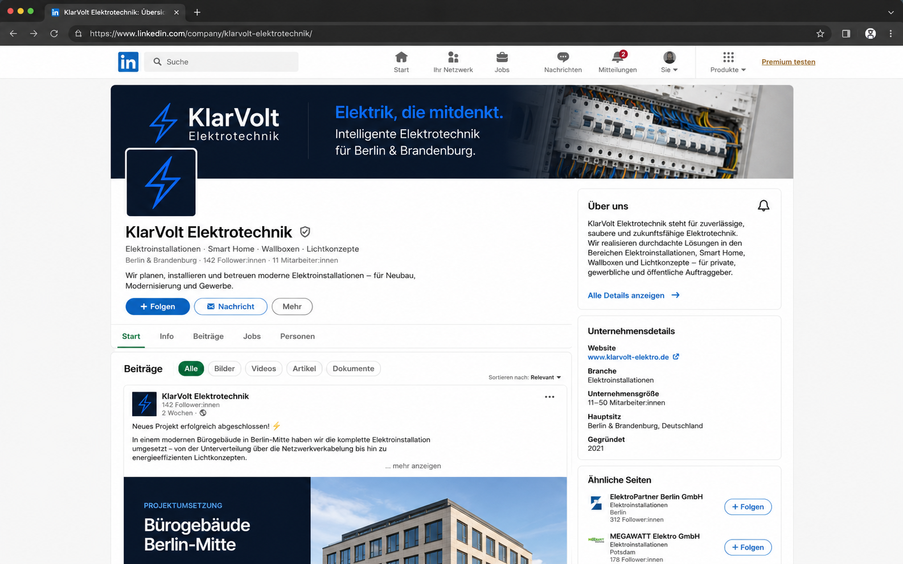Click the MEGAWATT company logo
The image size is (903, 564).
596,540
